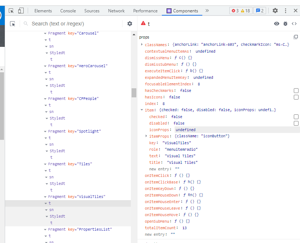
Task: Click the eye icon to inspect matching DOM element
Action: [276, 23]
